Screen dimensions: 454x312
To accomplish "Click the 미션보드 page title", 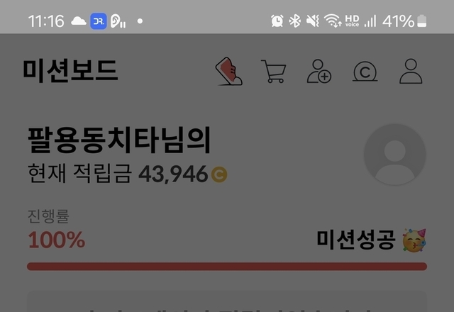I will click(x=70, y=70).
